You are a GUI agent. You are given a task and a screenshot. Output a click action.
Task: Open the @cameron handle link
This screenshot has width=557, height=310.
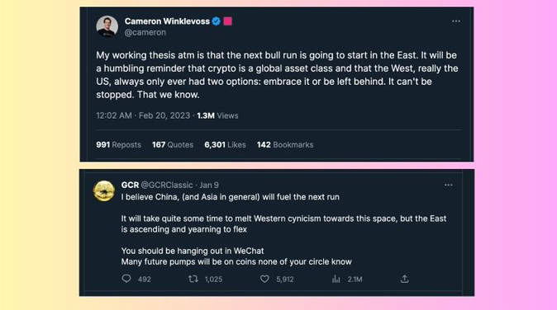point(145,32)
